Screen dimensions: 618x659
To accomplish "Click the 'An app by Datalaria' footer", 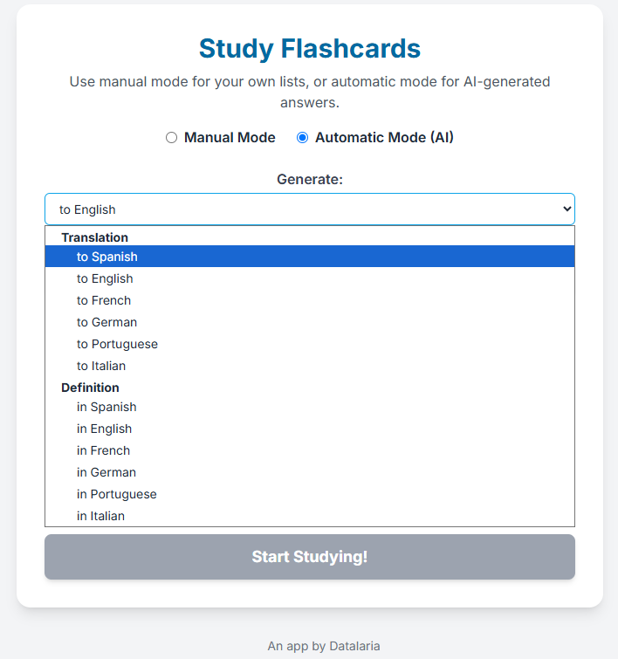I will [324, 646].
